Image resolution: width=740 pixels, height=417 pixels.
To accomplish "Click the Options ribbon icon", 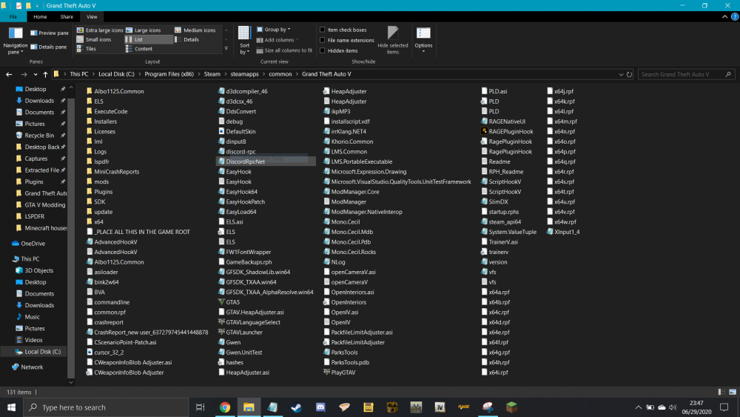I will click(x=423, y=39).
